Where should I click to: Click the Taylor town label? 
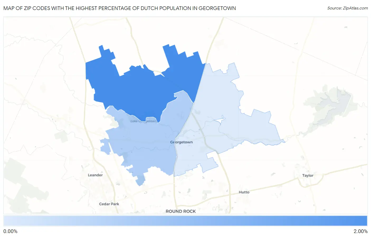click(x=308, y=176)
